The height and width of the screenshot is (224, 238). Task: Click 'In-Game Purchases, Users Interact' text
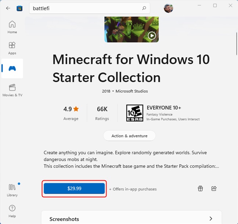173,119
